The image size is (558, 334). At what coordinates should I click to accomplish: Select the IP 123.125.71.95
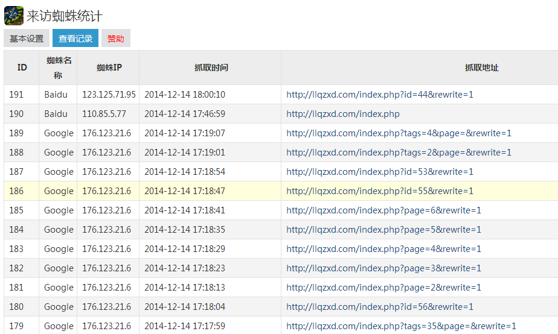(x=109, y=95)
